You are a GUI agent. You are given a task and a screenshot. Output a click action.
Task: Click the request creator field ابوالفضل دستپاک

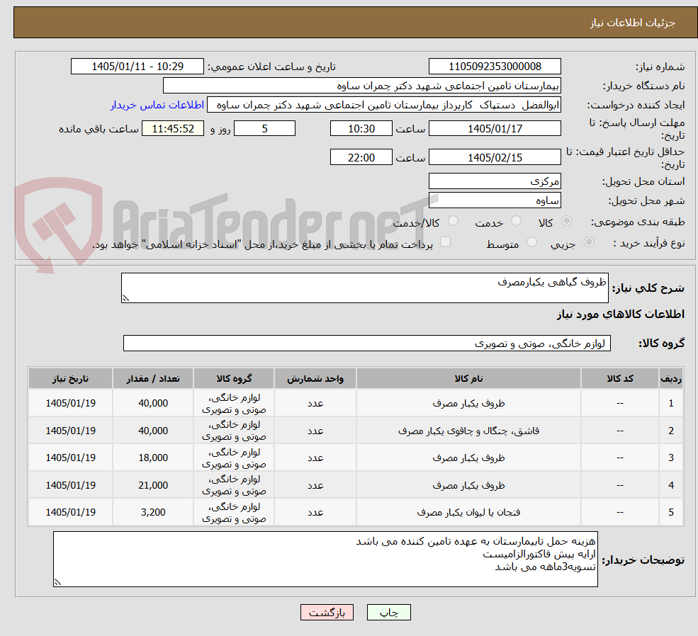[383, 105]
